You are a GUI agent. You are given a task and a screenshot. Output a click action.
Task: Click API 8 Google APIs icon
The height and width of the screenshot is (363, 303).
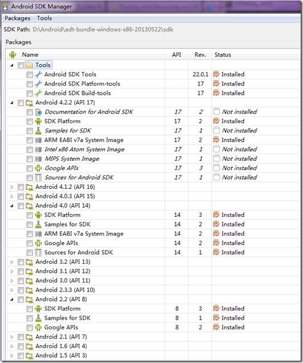pos(38,328)
